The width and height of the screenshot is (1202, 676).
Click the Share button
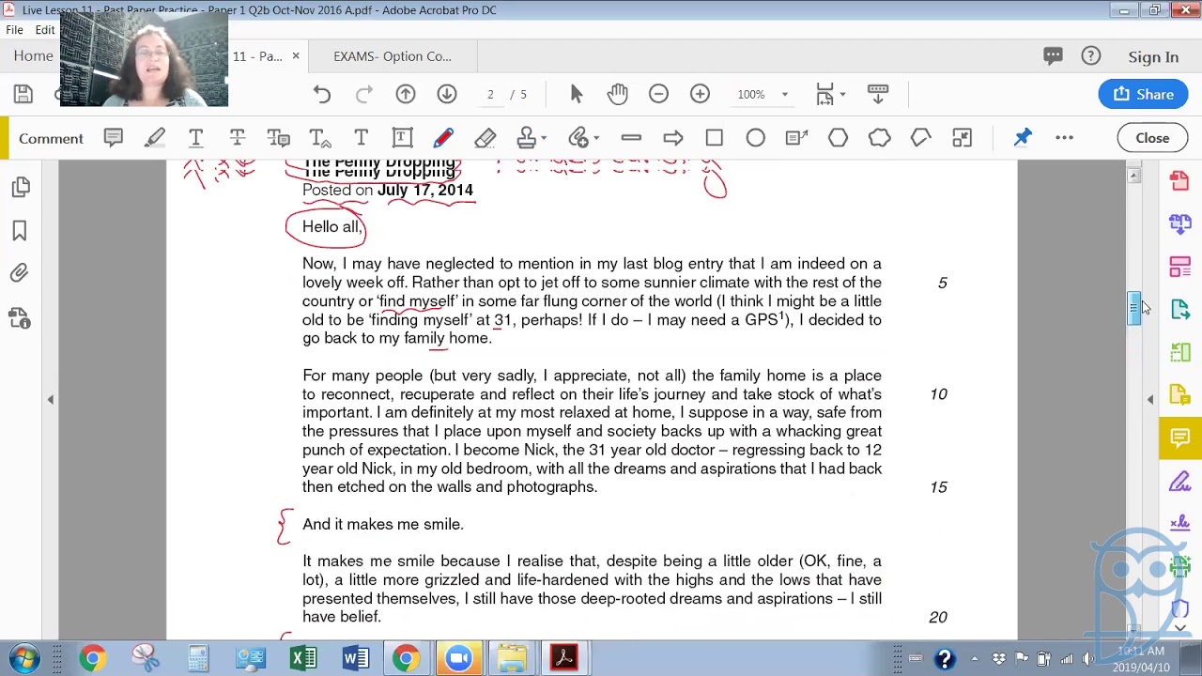pyautogui.click(x=1143, y=94)
